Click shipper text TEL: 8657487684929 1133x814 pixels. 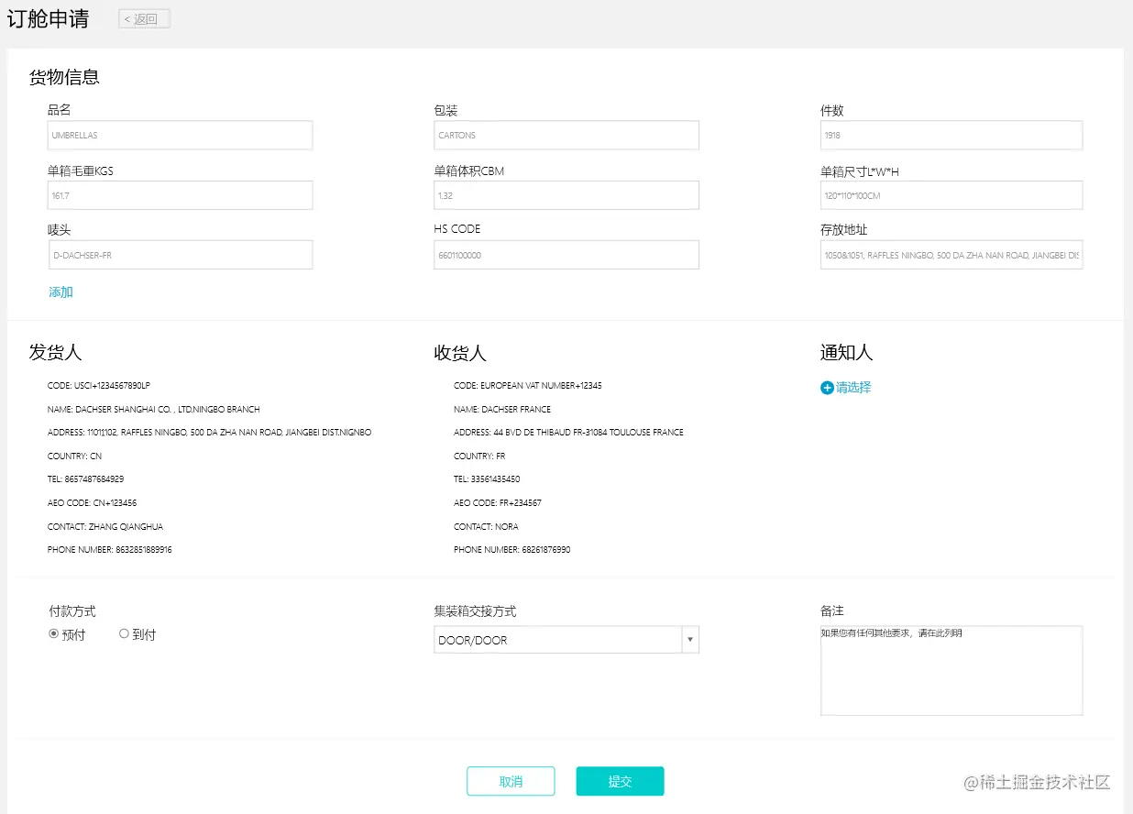(x=85, y=479)
